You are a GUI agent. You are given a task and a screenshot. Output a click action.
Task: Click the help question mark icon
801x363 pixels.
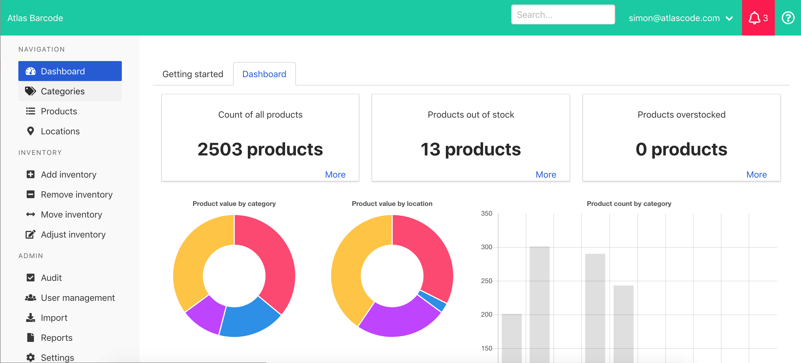click(x=788, y=18)
